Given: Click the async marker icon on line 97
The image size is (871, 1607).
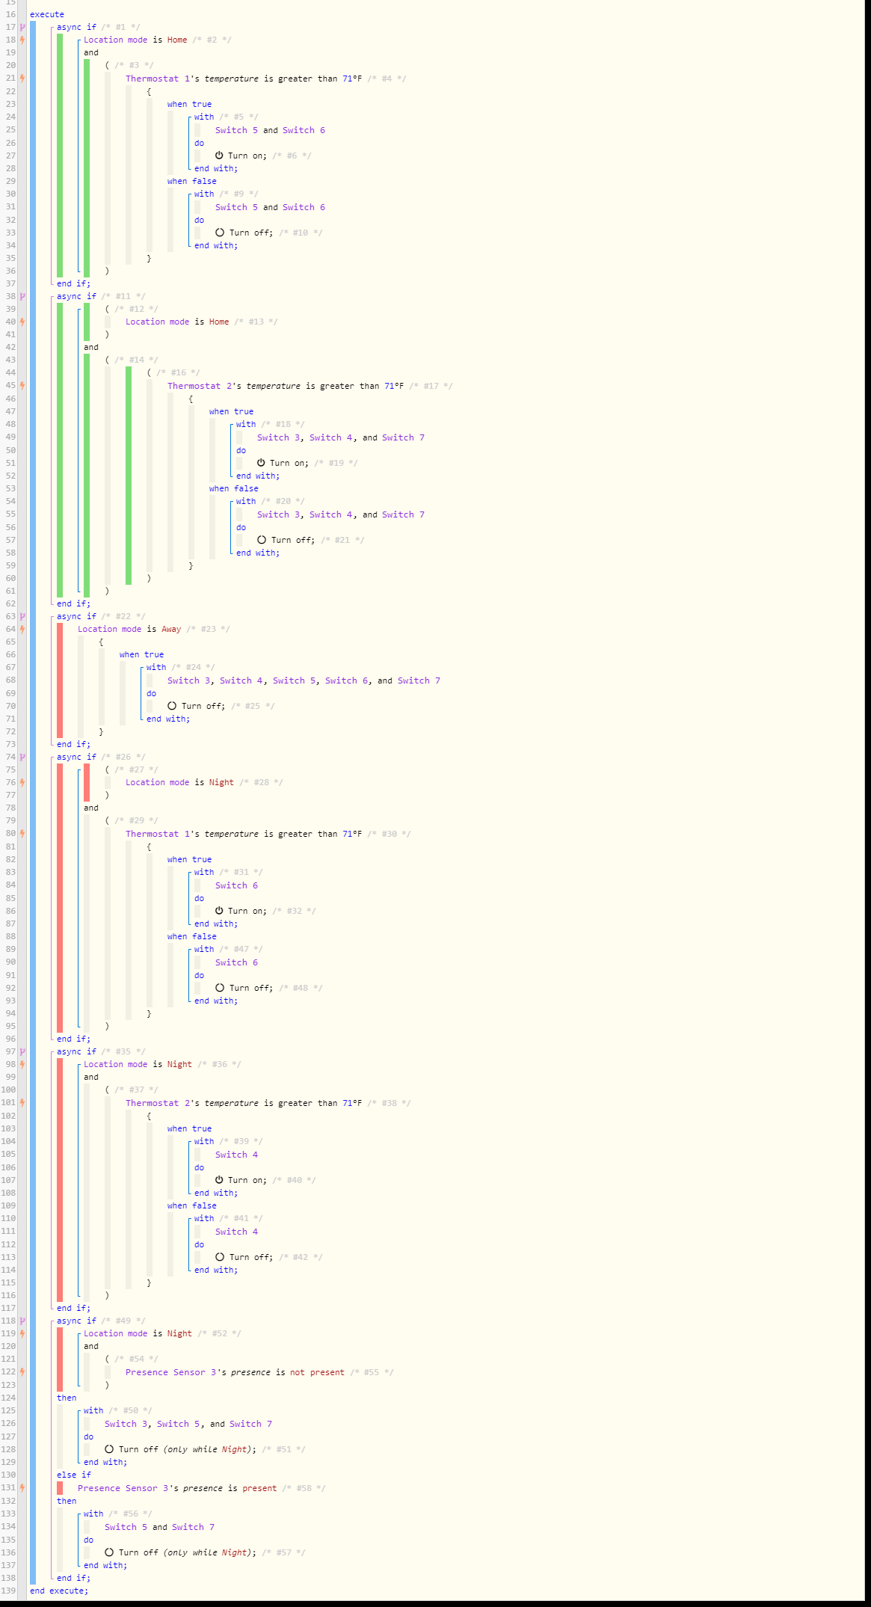Looking at the screenshot, I should tap(22, 1051).
